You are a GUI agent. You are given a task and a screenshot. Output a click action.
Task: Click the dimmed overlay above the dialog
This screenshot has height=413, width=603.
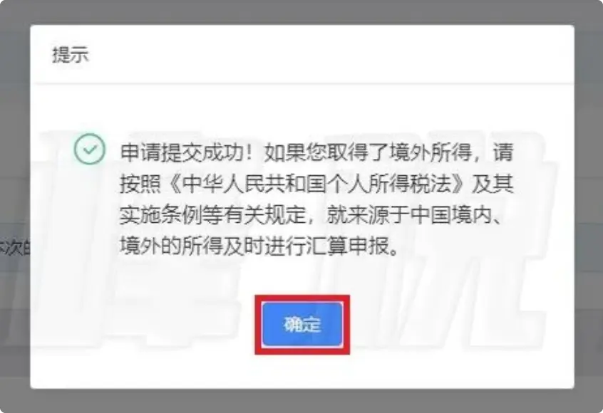click(301, 11)
